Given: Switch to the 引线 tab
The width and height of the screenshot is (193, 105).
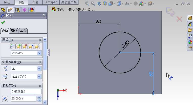Looking at the screenshot, I should (14, 31).
